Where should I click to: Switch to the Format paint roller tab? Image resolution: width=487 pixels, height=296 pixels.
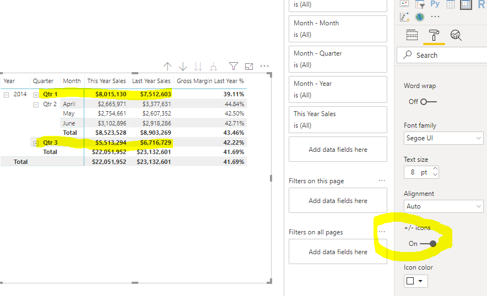(x=434, y=35)
